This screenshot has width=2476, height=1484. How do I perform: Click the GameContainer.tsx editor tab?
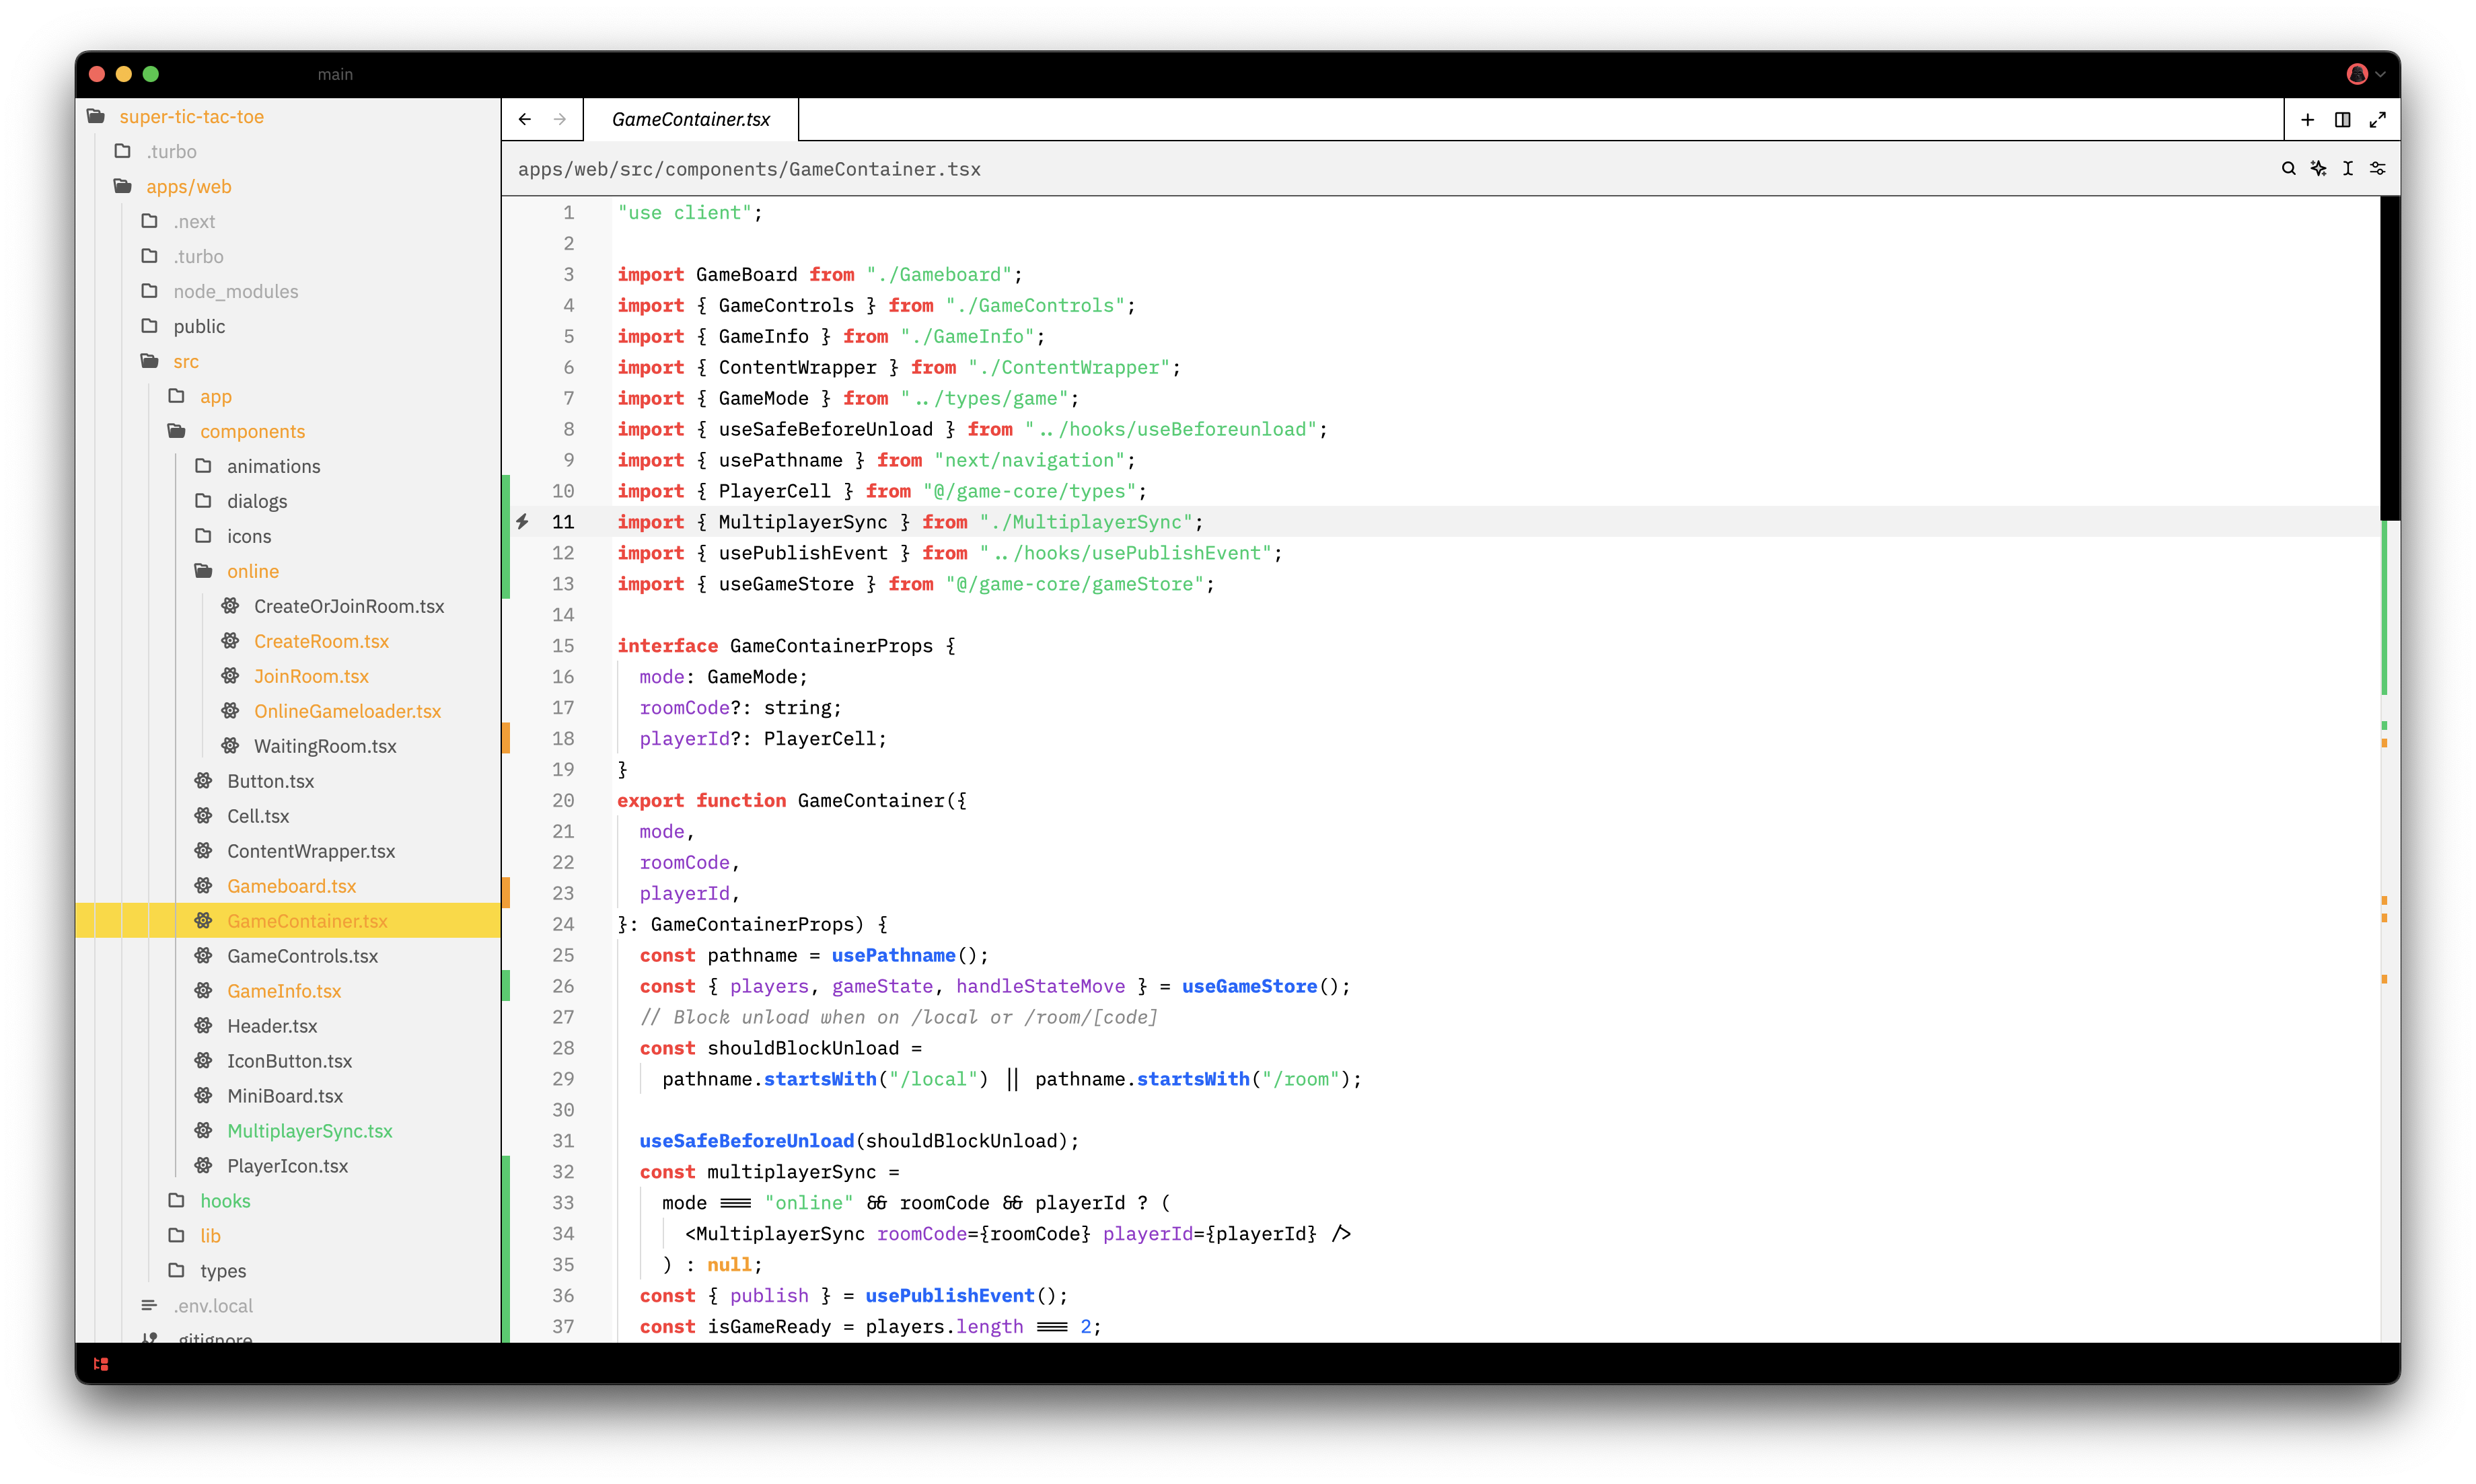tap(691, 119)
